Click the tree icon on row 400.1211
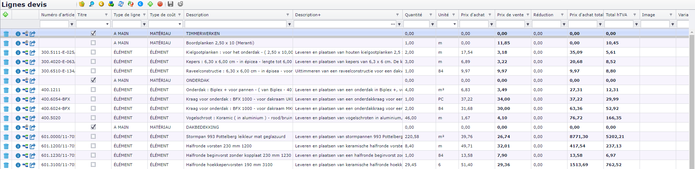 pyautogui.click(x=25, y=90)
